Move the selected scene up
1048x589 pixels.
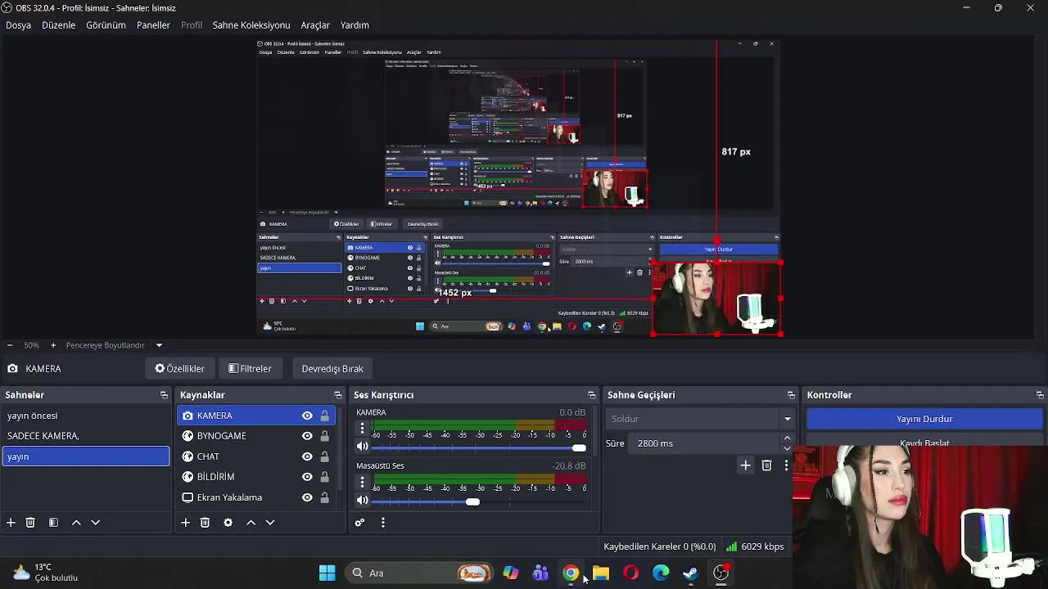(76, 523)
